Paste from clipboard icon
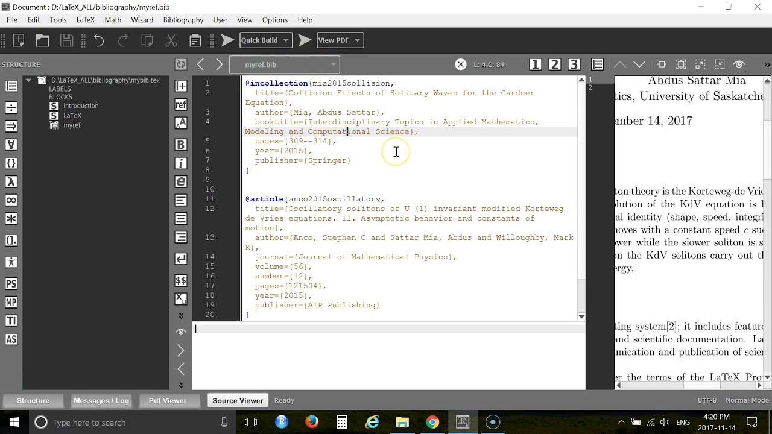Screen dimensions: 772x434 tap(195, 40)
